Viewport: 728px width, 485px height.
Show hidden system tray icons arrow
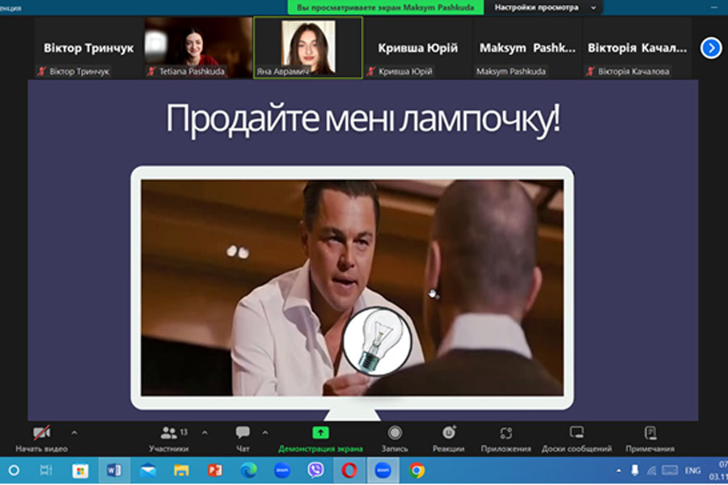619,470
